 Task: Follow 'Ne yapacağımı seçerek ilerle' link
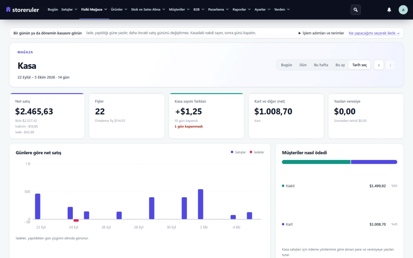coord(374,33)
